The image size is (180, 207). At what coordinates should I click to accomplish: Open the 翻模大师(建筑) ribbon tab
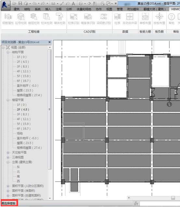pos(154,9)
